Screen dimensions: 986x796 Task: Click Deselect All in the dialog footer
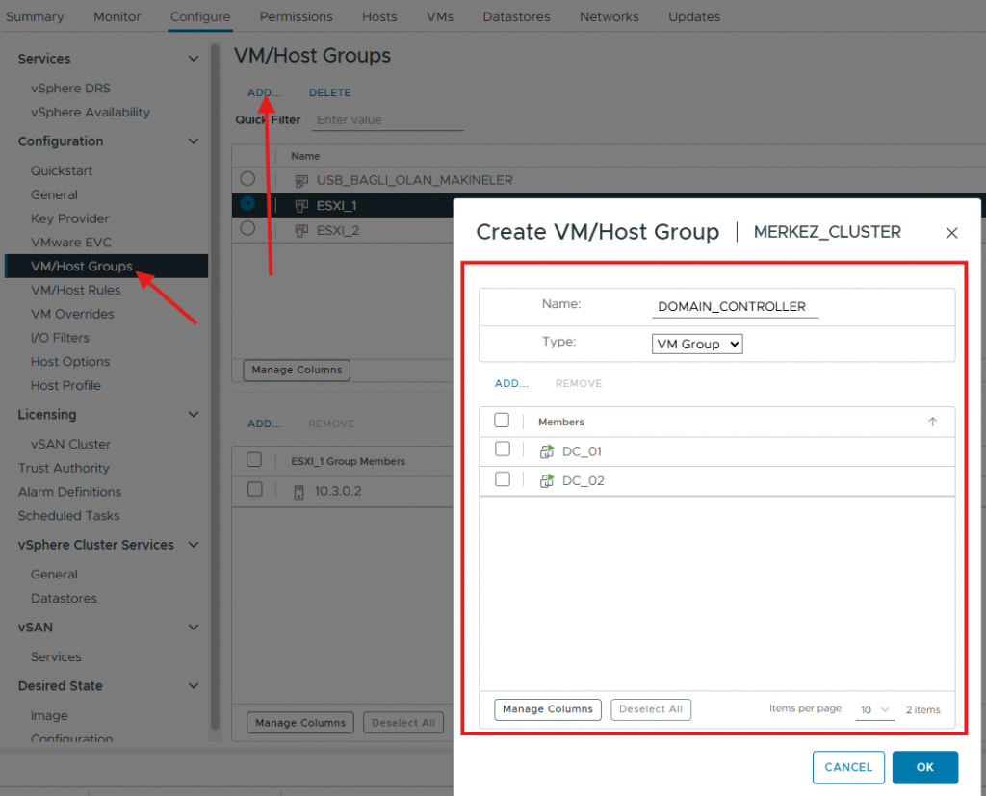651,709
